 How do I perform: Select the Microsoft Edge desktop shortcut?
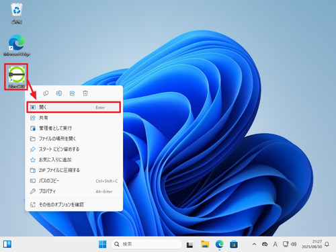click(17, 45)
